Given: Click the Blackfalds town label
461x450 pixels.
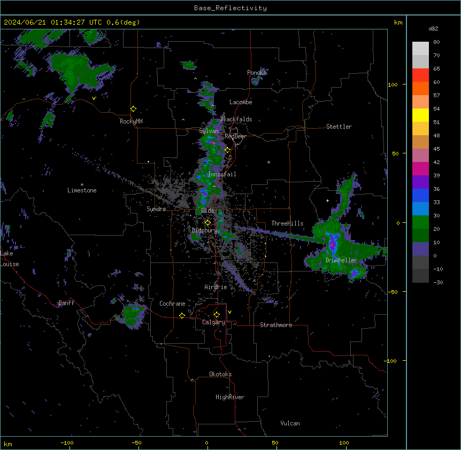Looking at the screenshot, I should (236, 119).
